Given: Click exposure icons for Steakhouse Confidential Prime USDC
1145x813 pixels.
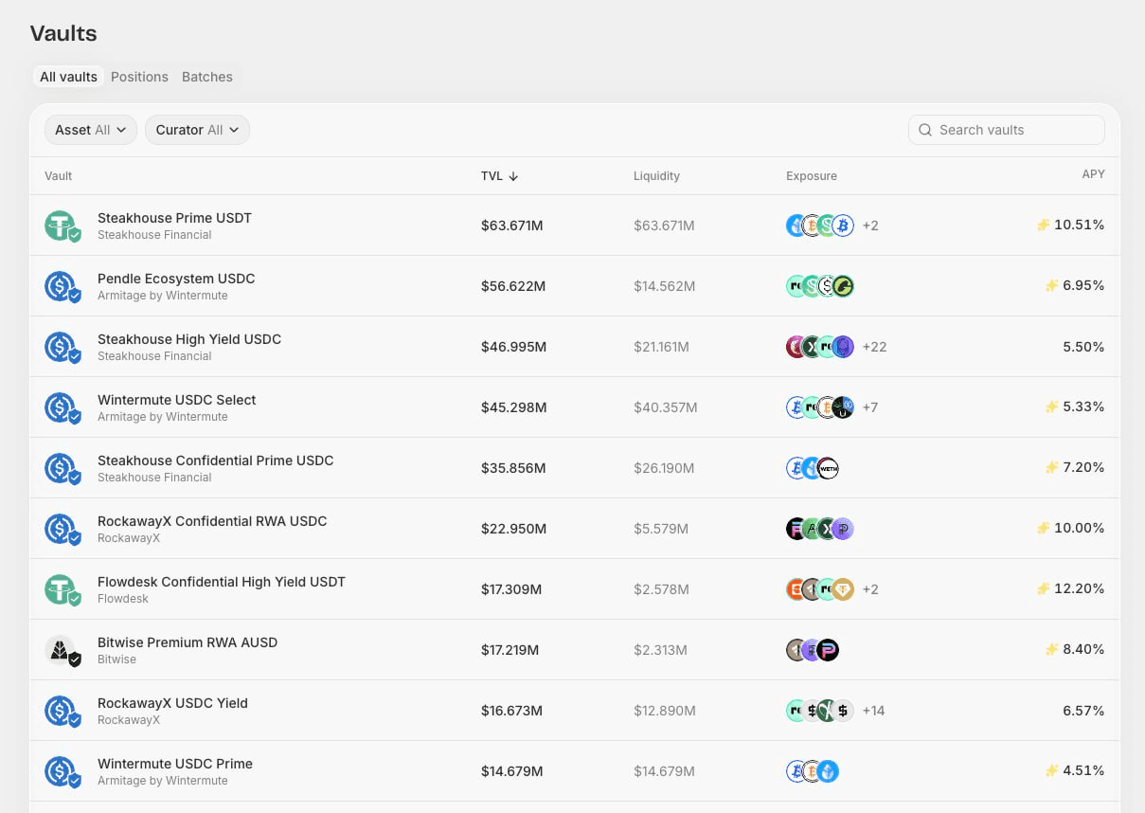Looking at the screenshot, I should pyautogui.click(x=813, y=468).
